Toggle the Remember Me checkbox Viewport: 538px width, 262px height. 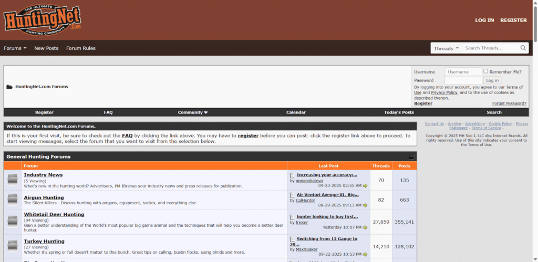click(x=485, y=71)
